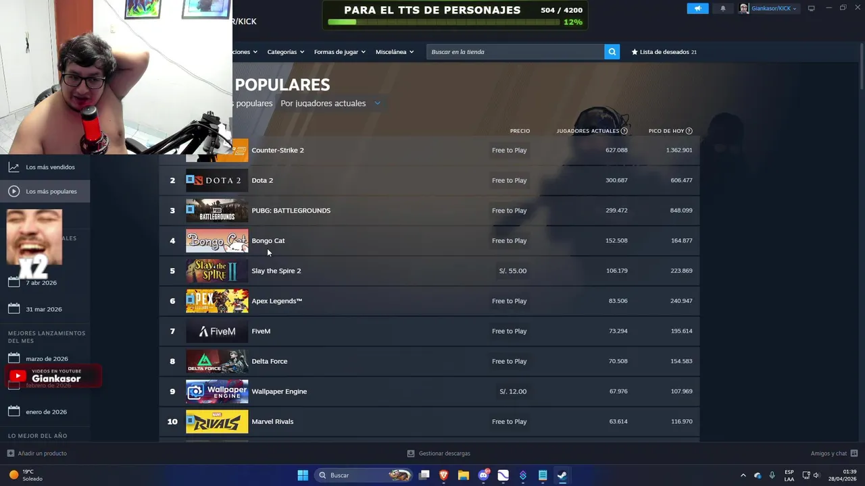Image resolution: width=865 pixels, height=486 pixels.
Task: Open help icon next to Pico de hoy
Action: click(x=689, y=131)
